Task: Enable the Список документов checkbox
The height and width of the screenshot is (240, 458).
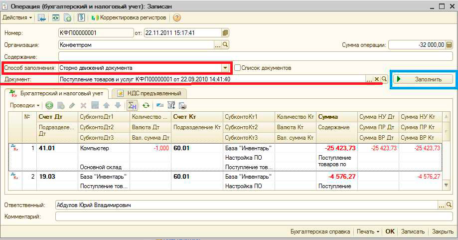Action: tap(237, 68)
